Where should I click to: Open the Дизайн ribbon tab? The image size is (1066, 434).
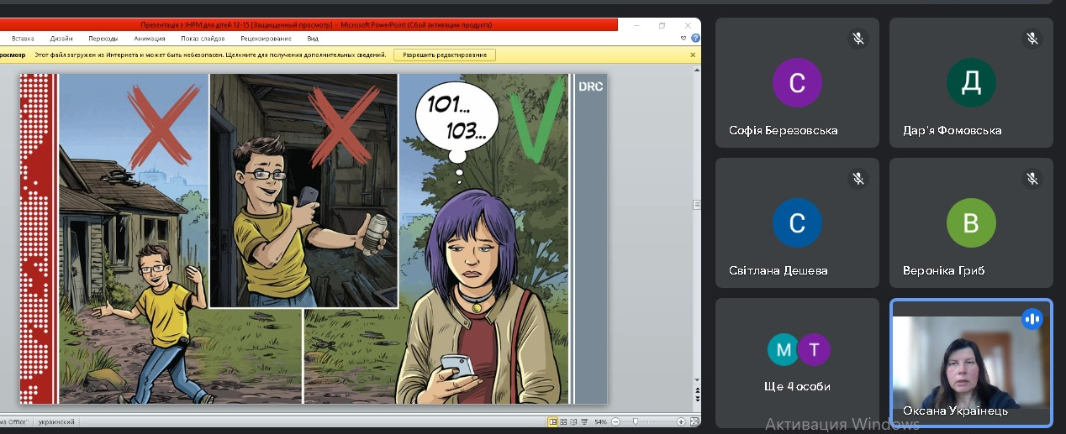pyautogui.click(x=61, y=38)
